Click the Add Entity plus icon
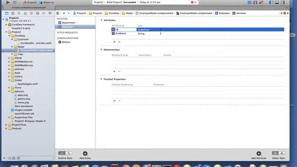 [85, 154]
